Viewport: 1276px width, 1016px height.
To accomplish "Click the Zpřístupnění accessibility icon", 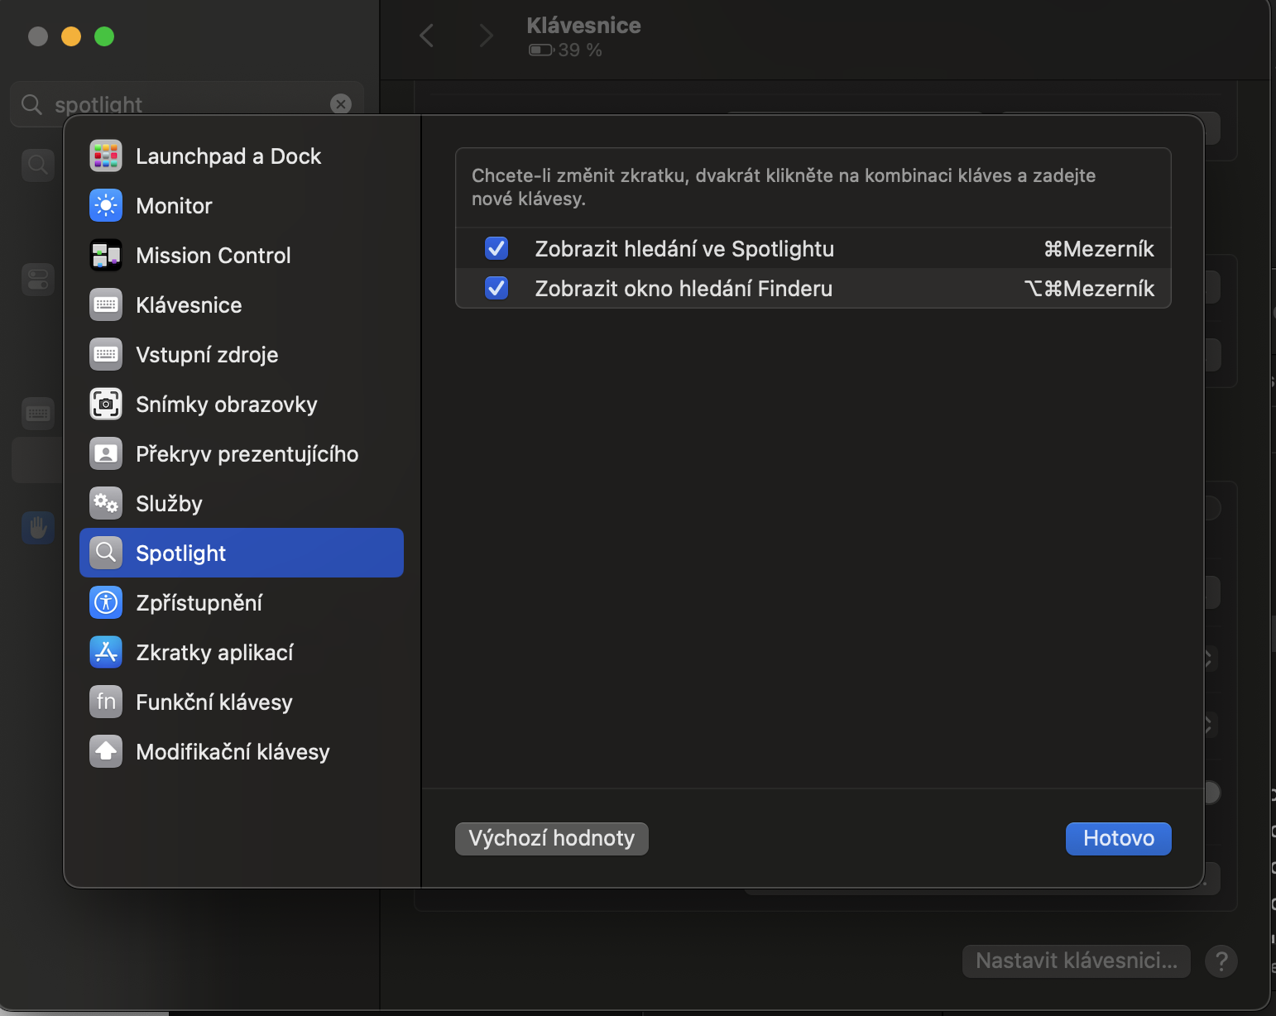I will click(106, 603).
